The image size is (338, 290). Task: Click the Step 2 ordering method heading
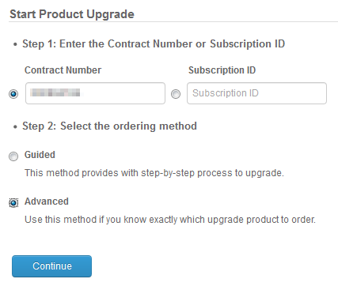pos(109,126)
